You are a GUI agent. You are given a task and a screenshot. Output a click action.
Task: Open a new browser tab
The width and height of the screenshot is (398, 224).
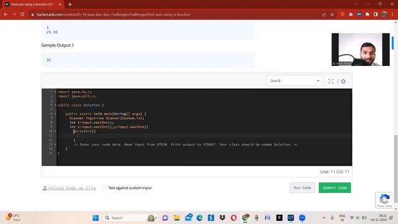pos(70,4)
